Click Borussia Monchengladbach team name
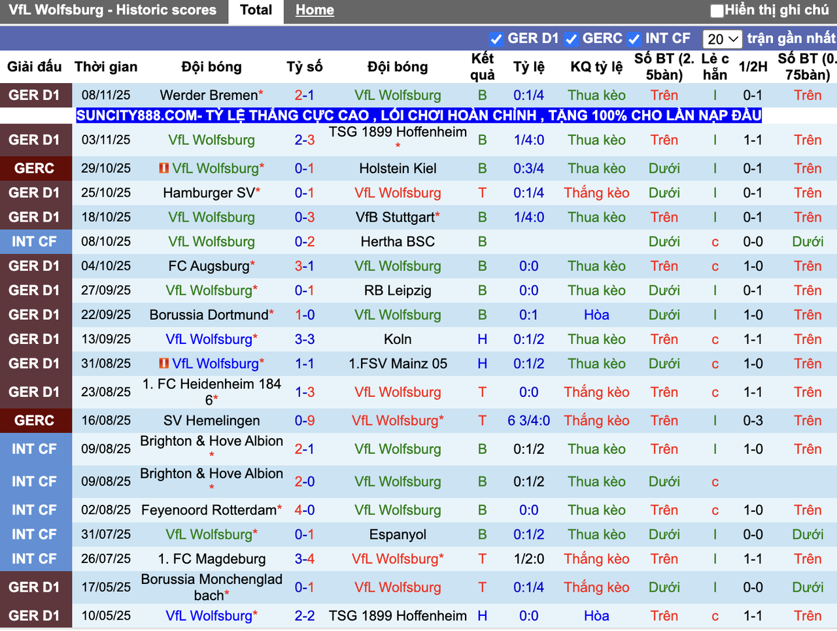The image size is (837, 631). [x=212, y=587]
